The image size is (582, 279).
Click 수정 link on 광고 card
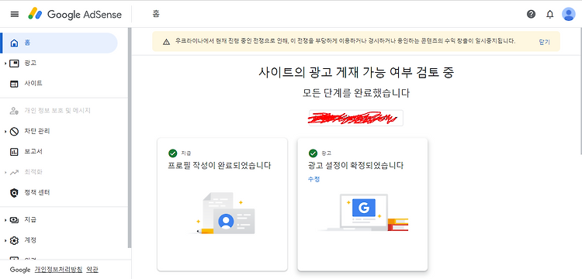[314, 179]
